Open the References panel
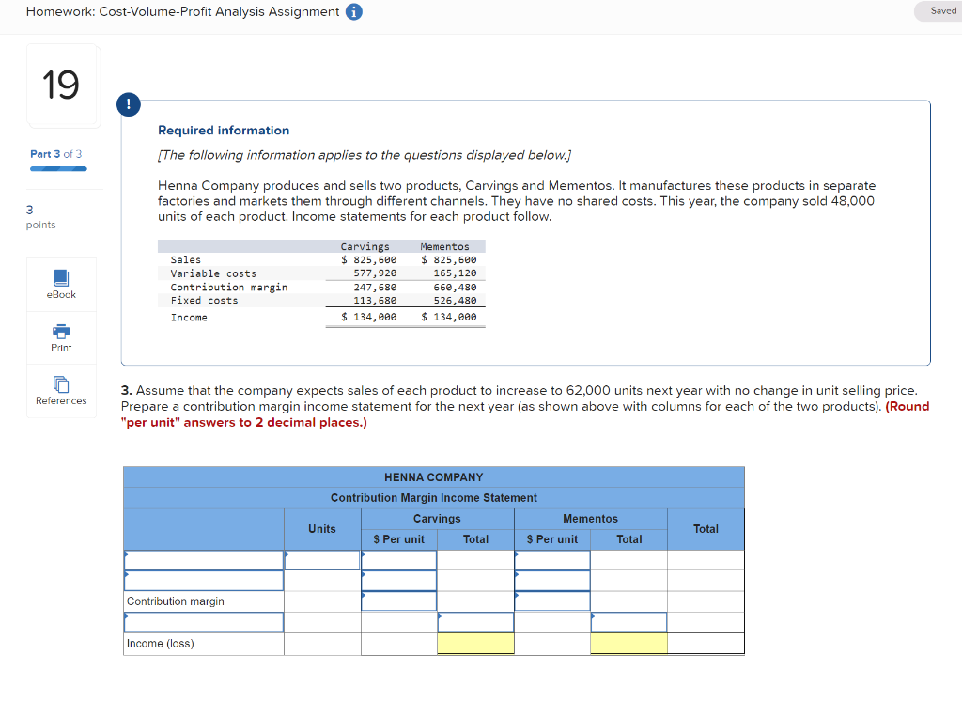Image resolution: width=962 pixels, height=702 pixels. click(61, 391)
